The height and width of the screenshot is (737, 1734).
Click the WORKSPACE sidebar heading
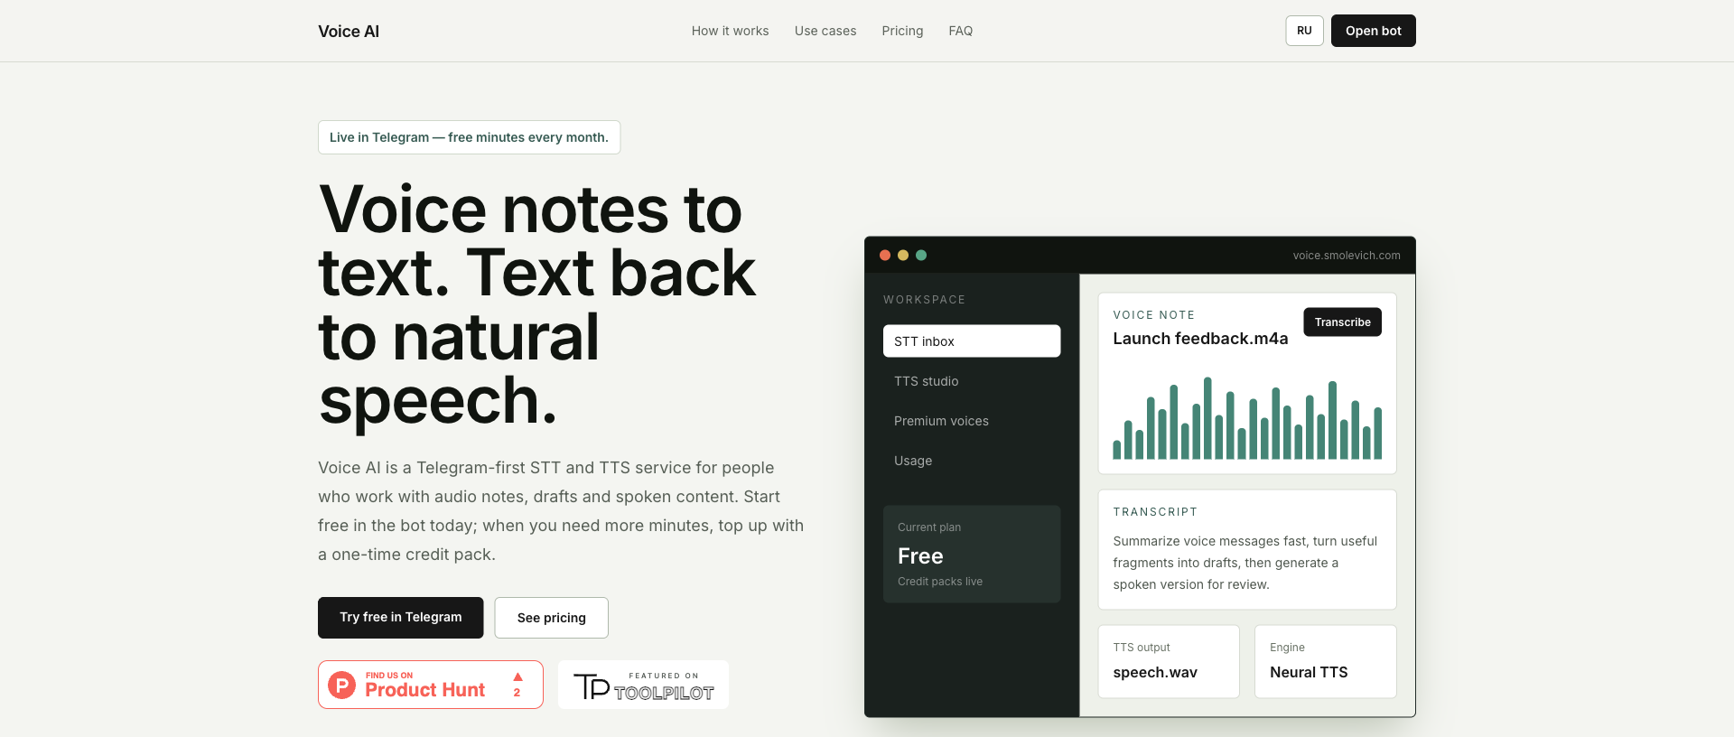click(924, 300)
